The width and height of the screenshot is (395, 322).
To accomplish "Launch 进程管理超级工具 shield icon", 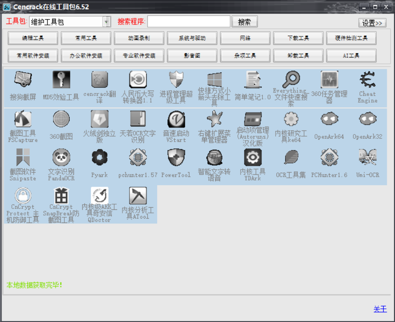I will coord(176,87).
